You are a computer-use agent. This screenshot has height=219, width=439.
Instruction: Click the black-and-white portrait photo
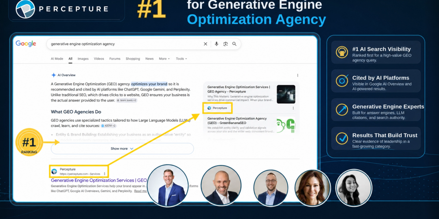click(x=354, y=188)
